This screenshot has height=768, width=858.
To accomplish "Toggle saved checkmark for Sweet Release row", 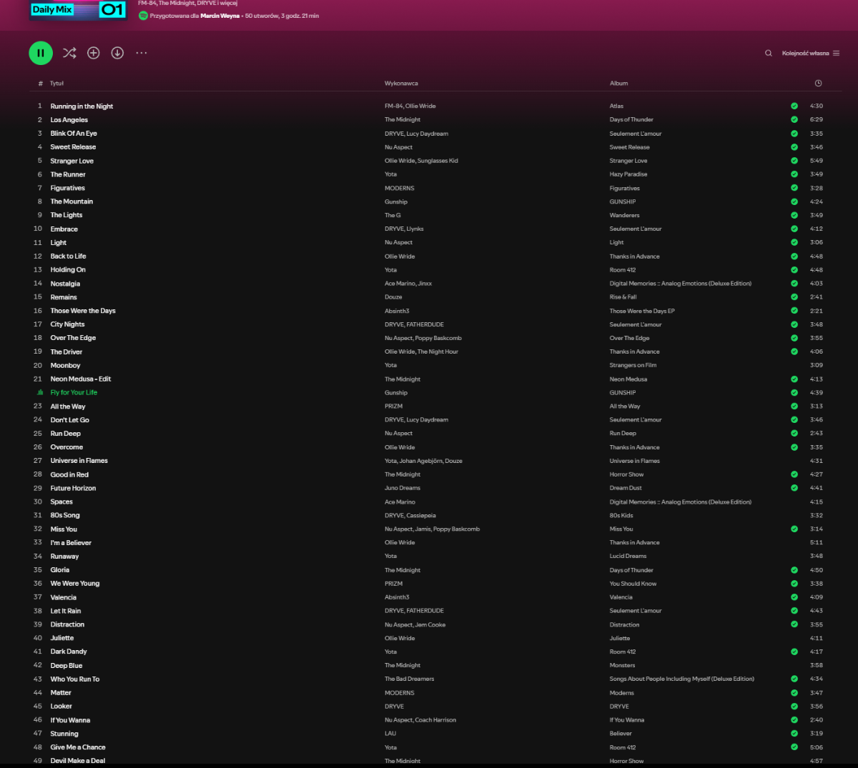I will click(794, 147).
